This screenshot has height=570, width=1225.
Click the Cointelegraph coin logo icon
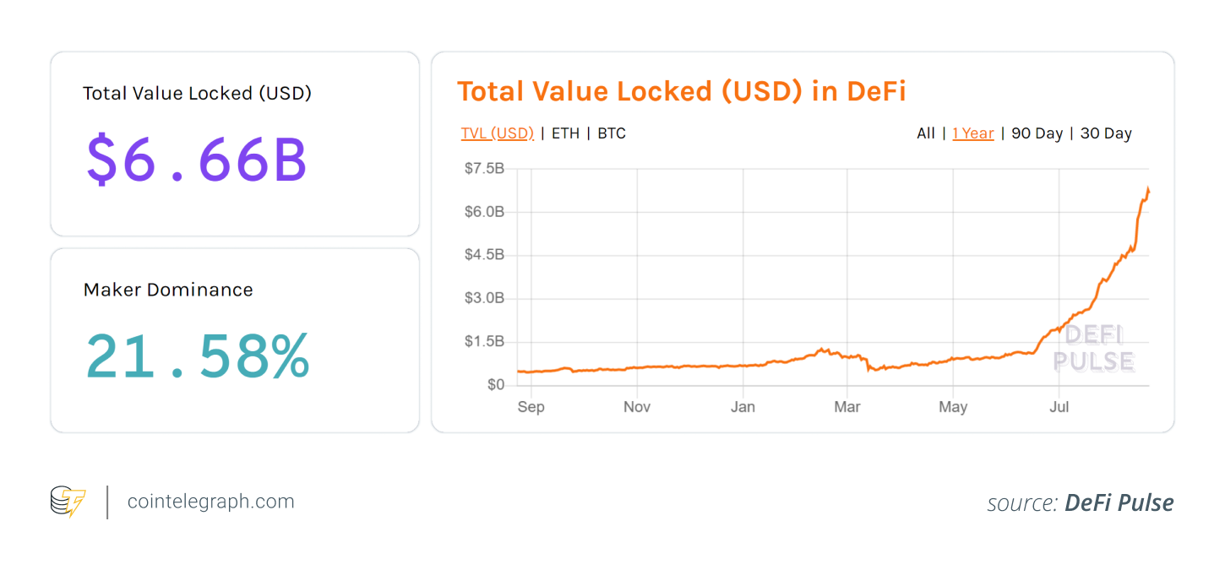tap(68, 502)
